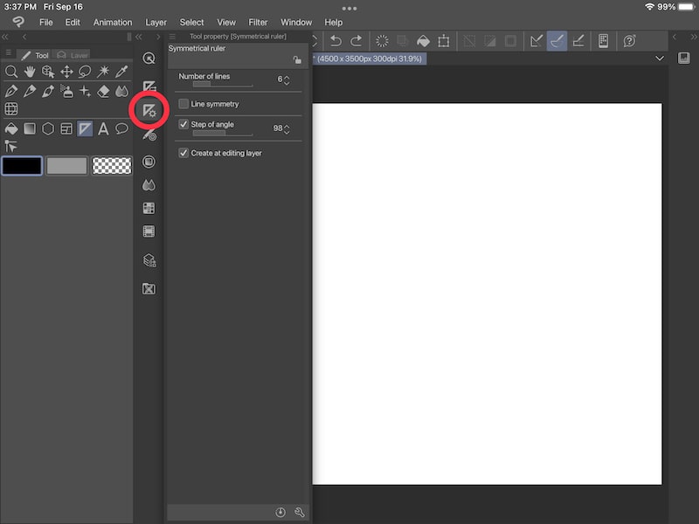The image size is (699, 524).
Task: Open the canvas tab dropdown chevron
Action: 660,58
